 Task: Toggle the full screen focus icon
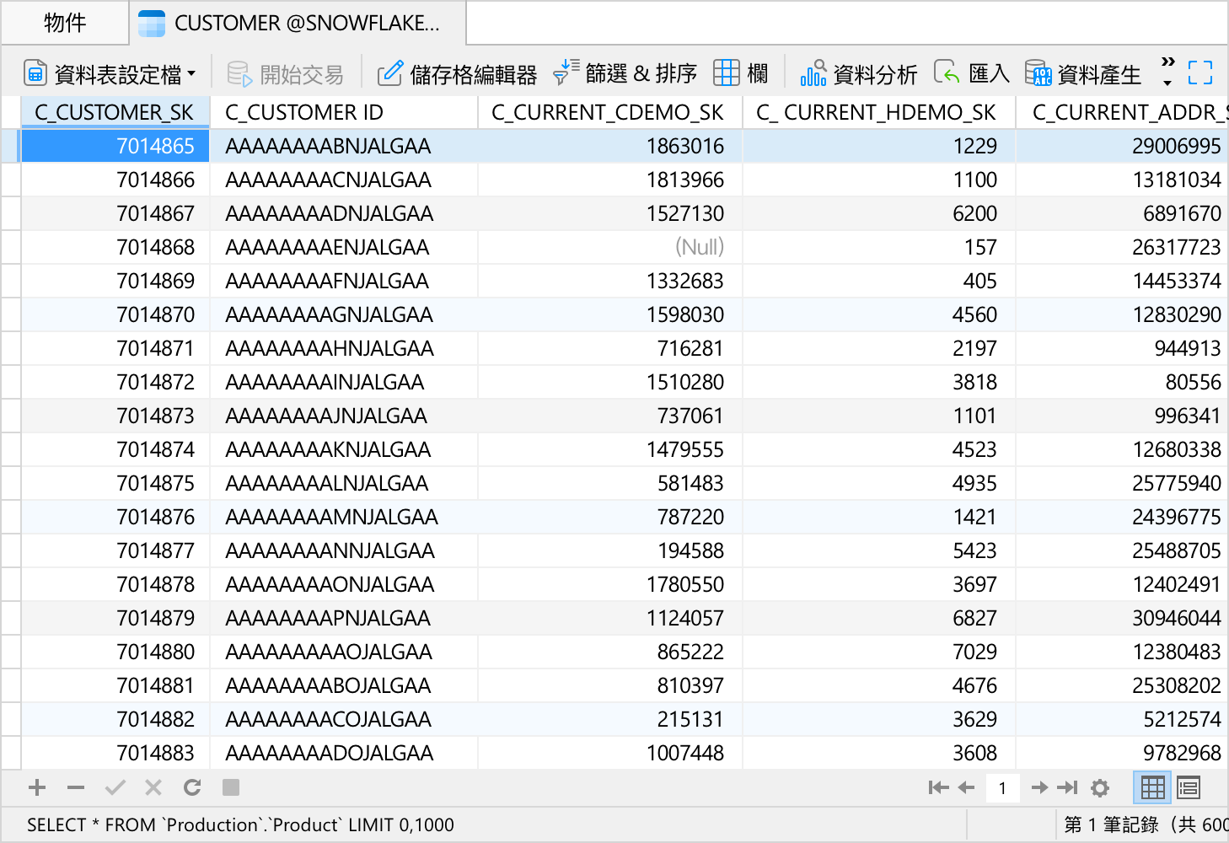coord(1200,73)
